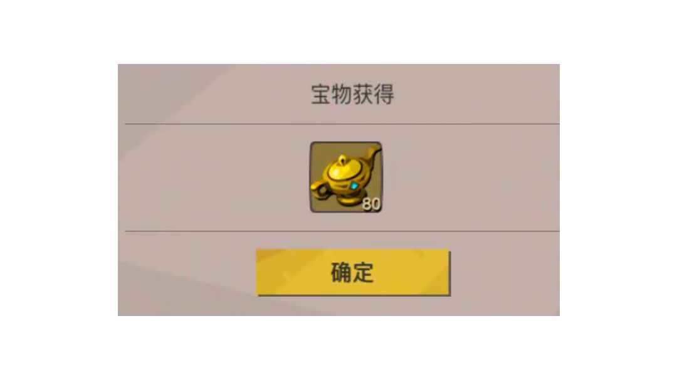
Task: Click the divider line above 确定 button
Action: [x=342, y=231]
